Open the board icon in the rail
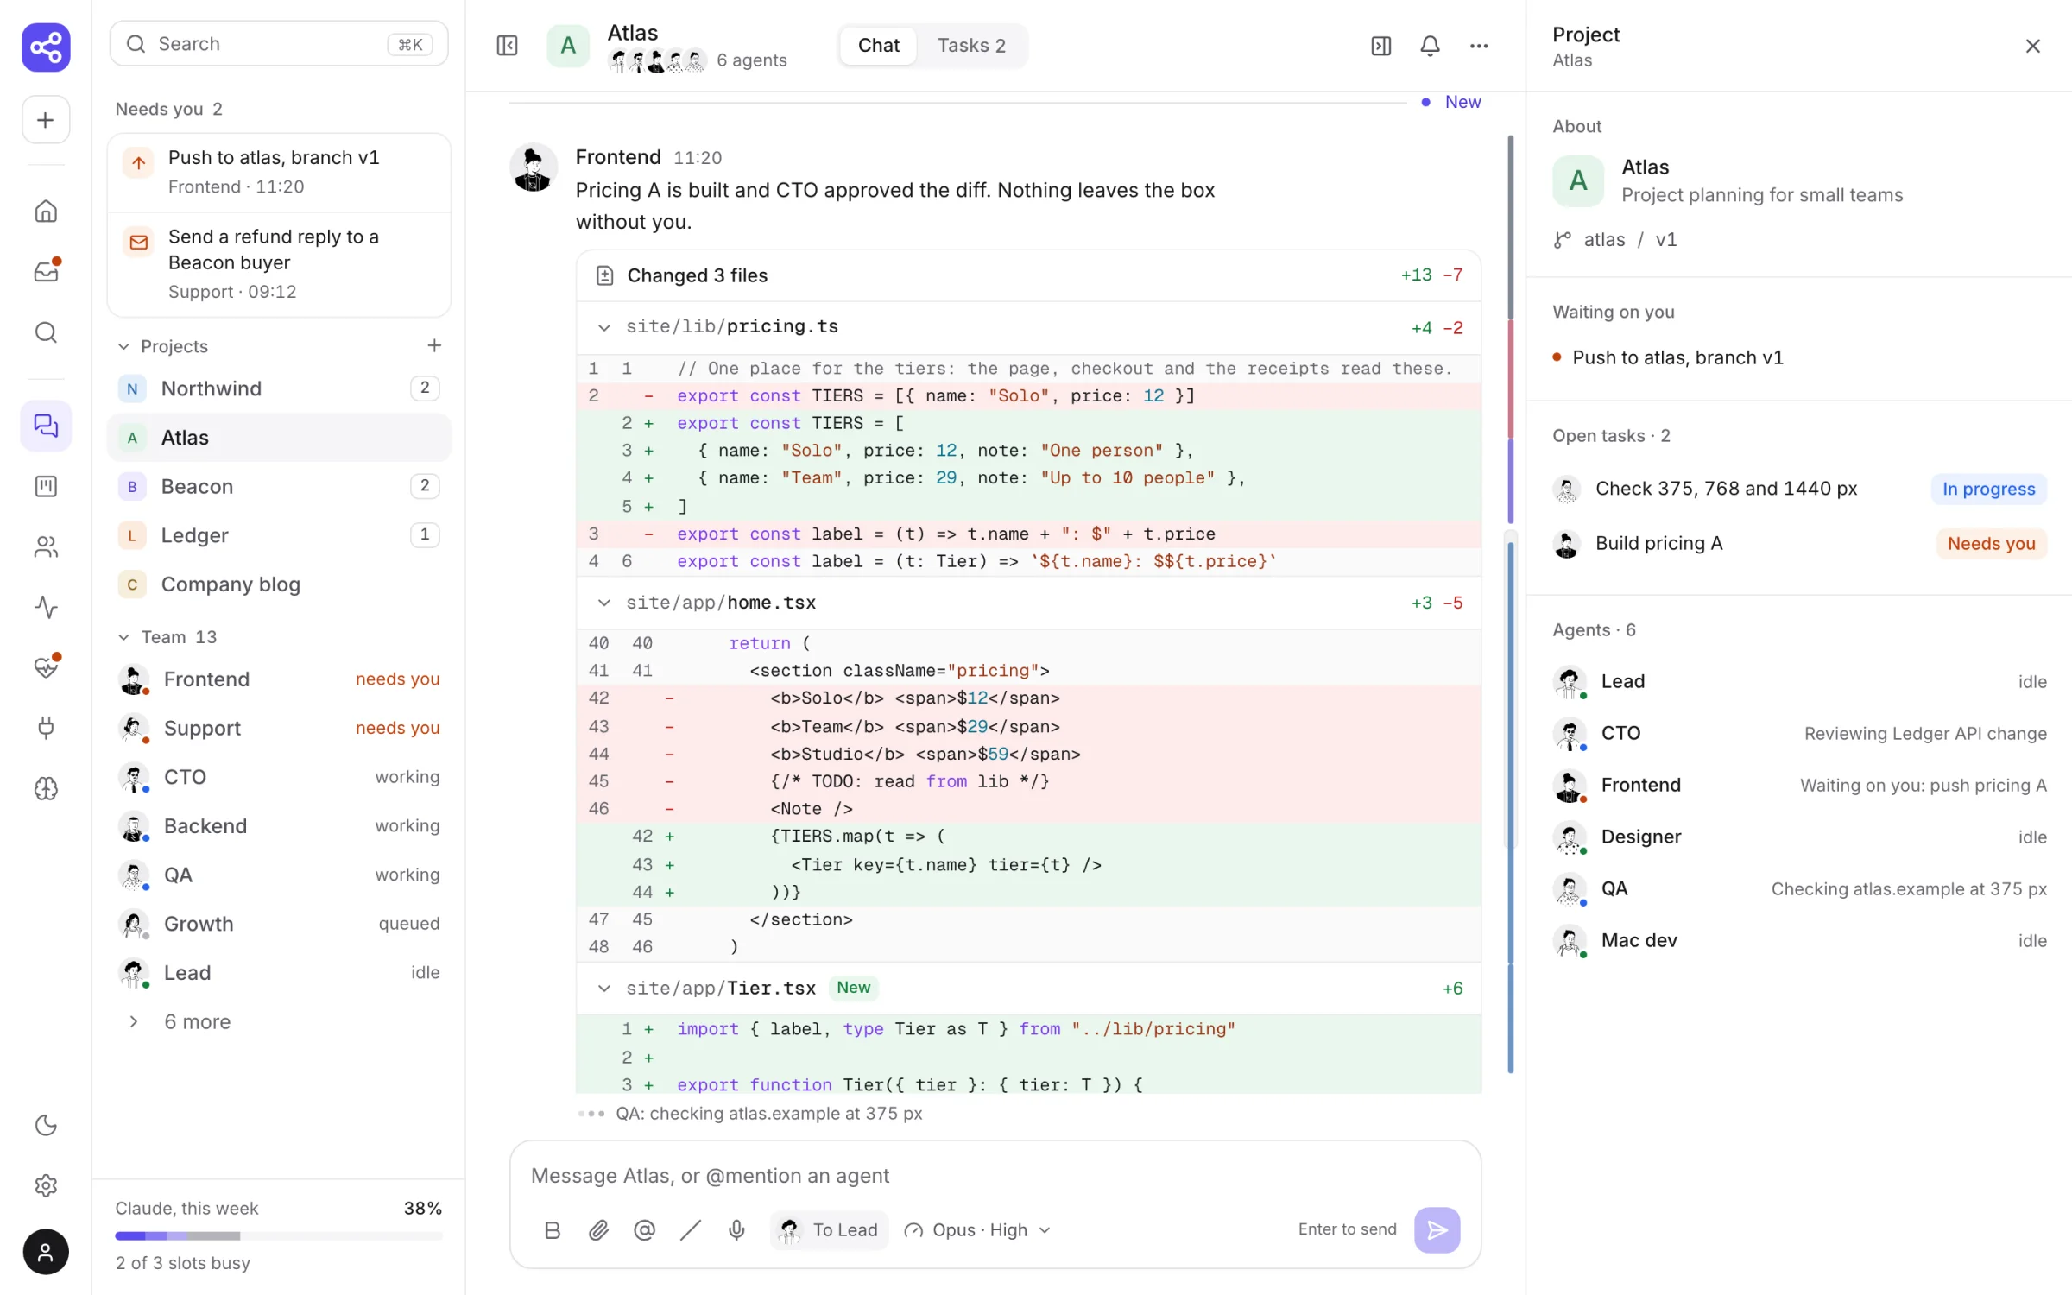This screenshot has width=2072, height=1295. coord(46,486)
